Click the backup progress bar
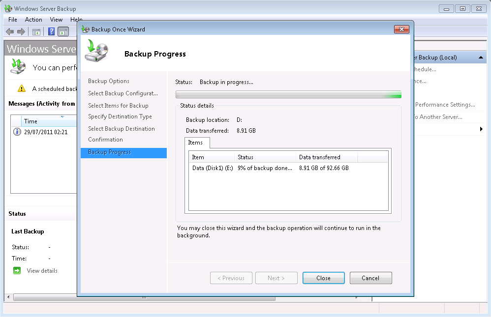 pos(288,94)
